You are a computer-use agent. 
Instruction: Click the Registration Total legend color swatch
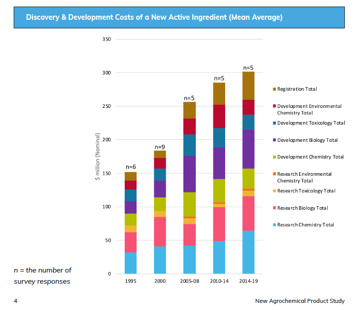point(274,89)
